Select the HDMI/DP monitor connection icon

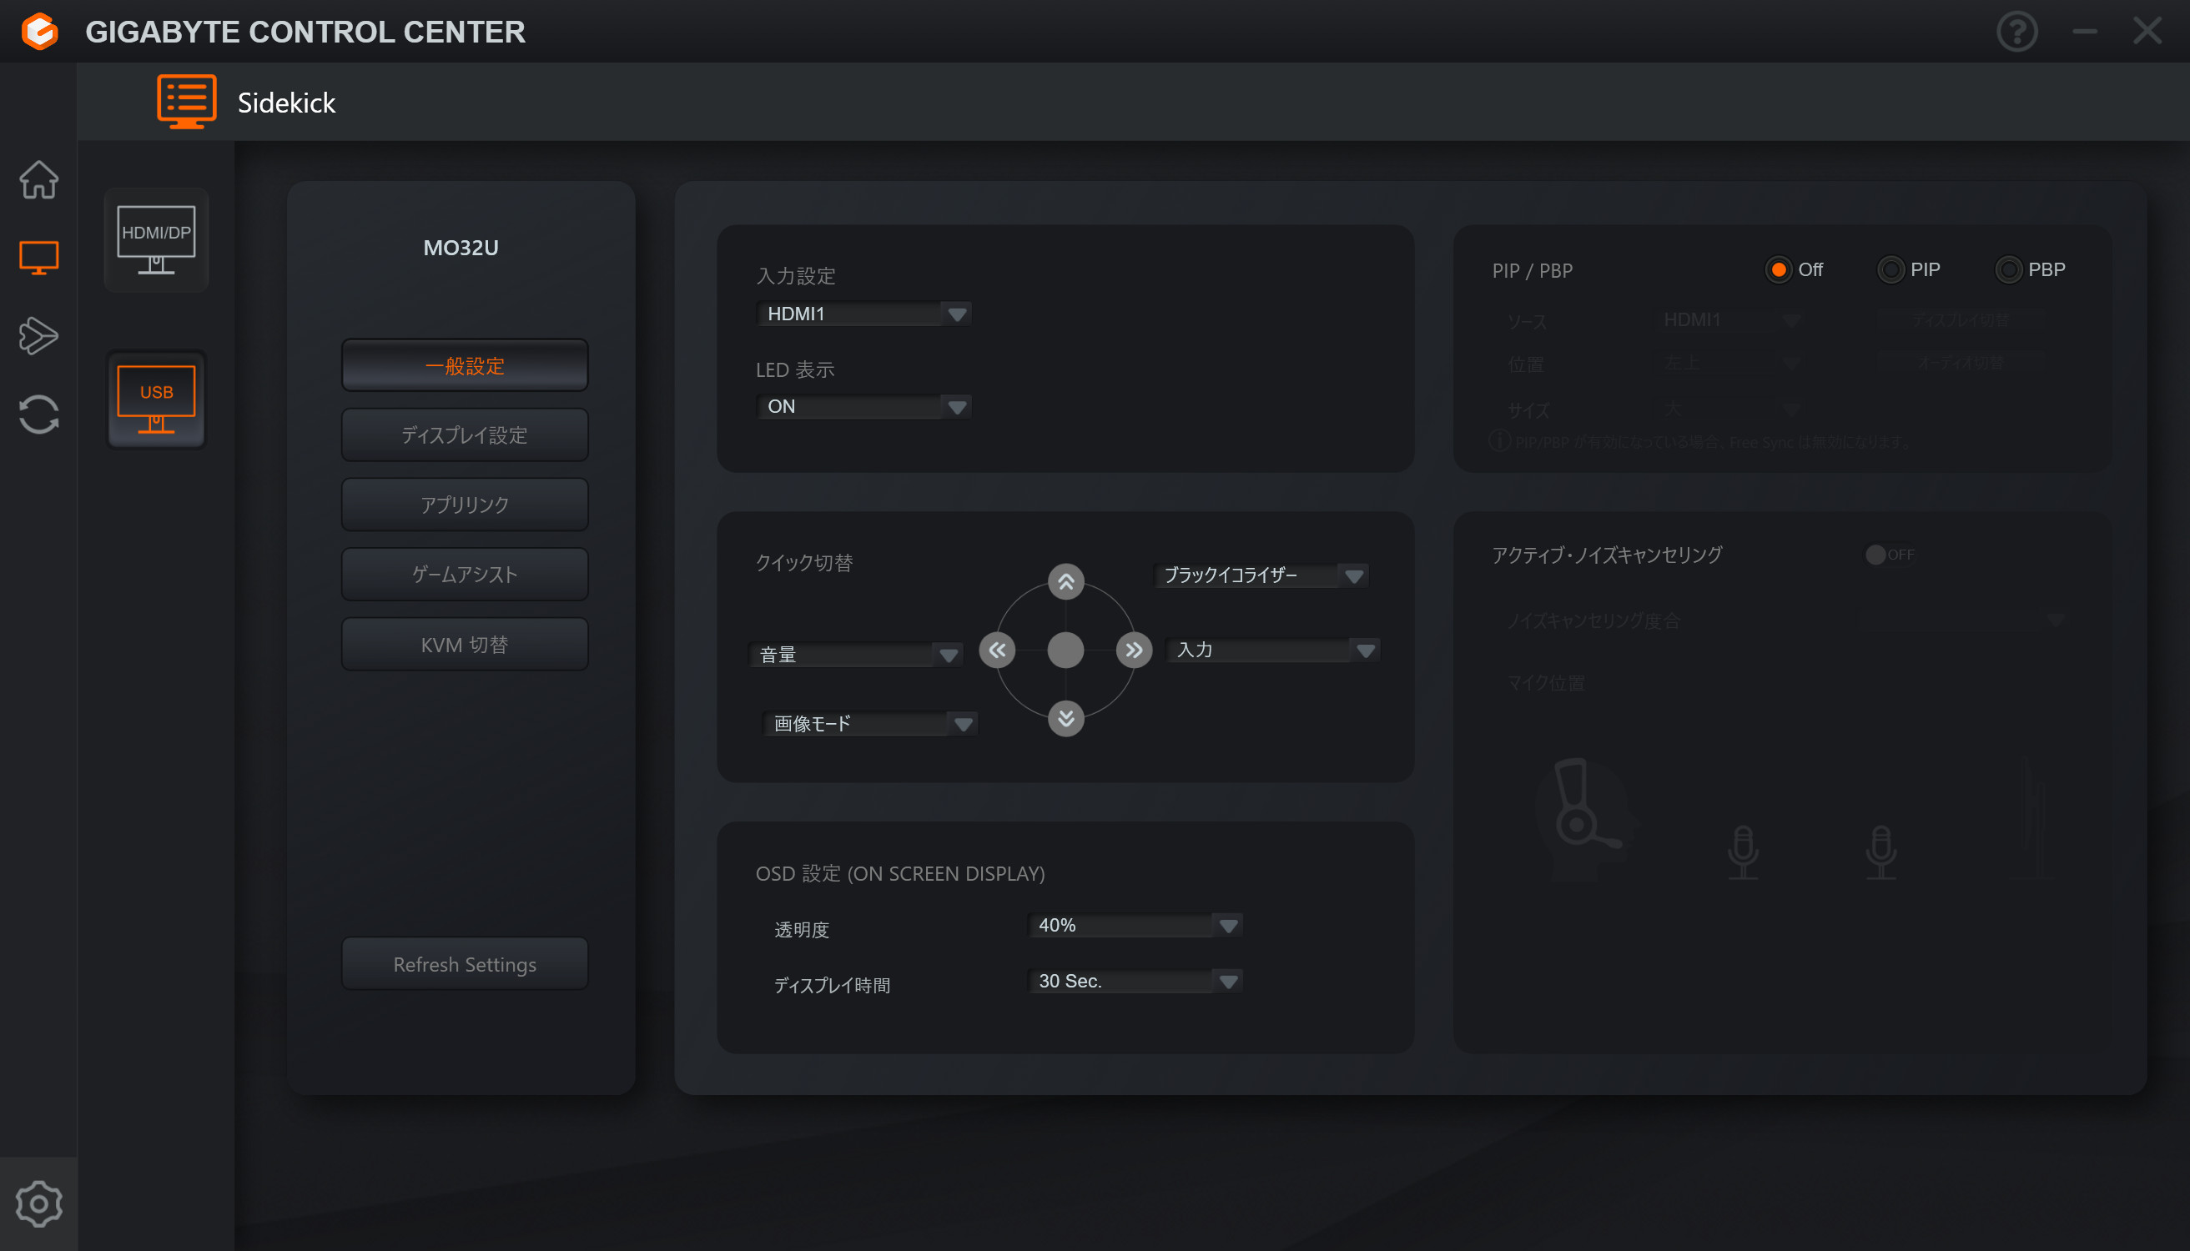pos(157,239)
